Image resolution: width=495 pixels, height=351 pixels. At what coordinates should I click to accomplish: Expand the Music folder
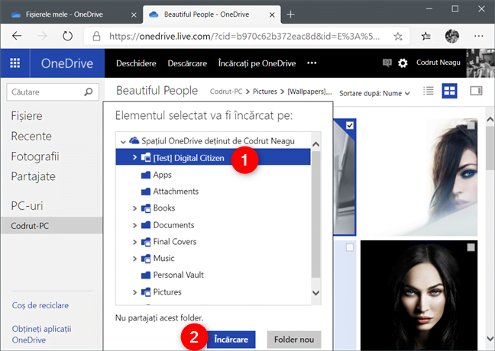(x=134, y=259)
